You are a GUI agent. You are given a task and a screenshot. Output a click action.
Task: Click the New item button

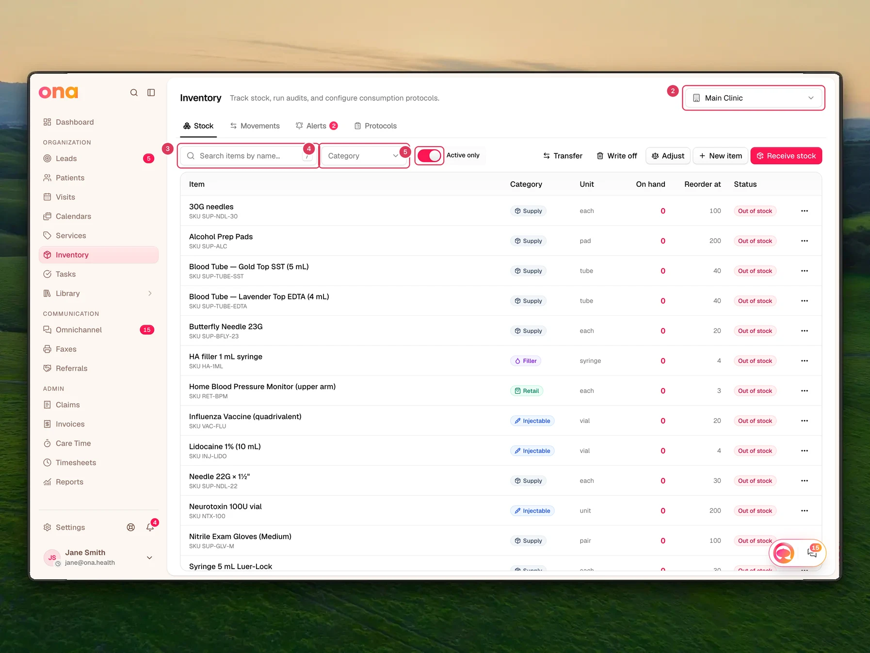720,156
